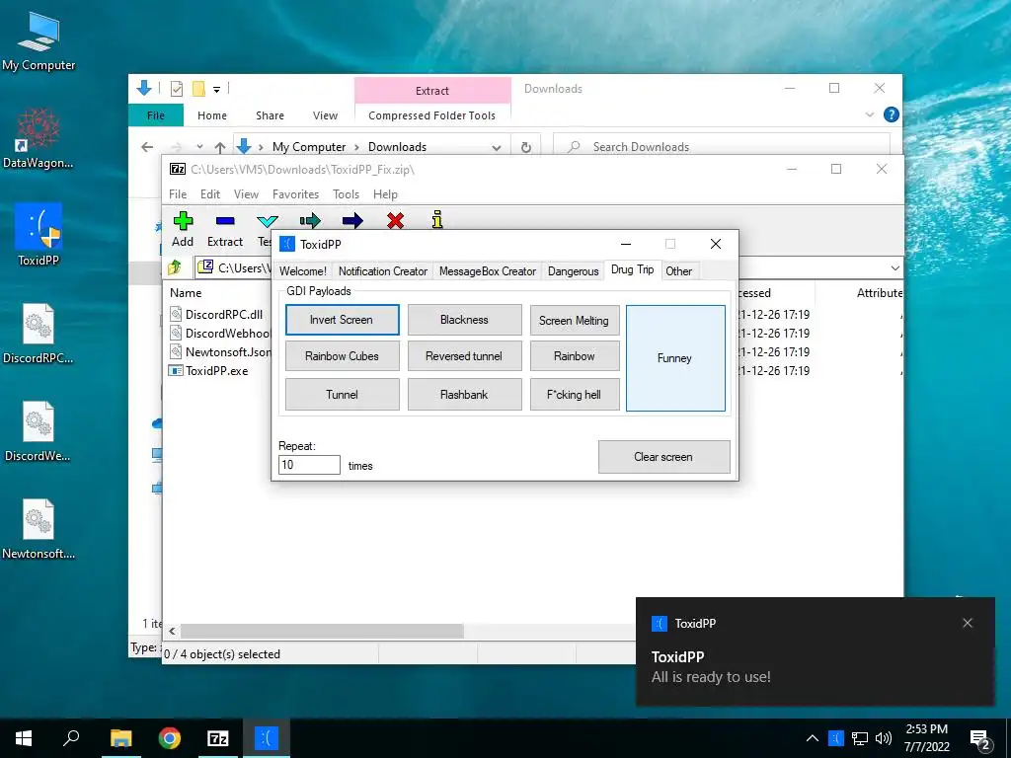Click Explorer up arrow
This screenshot has height=758, width=1011.
220,147
